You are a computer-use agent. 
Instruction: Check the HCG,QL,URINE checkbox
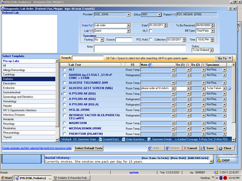[x=64, y=110]
